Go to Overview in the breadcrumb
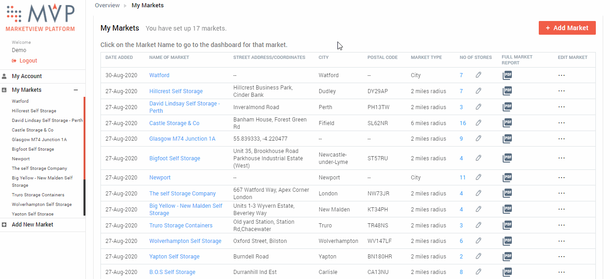The height and width of the screenshot is (279, 610). 107,5
